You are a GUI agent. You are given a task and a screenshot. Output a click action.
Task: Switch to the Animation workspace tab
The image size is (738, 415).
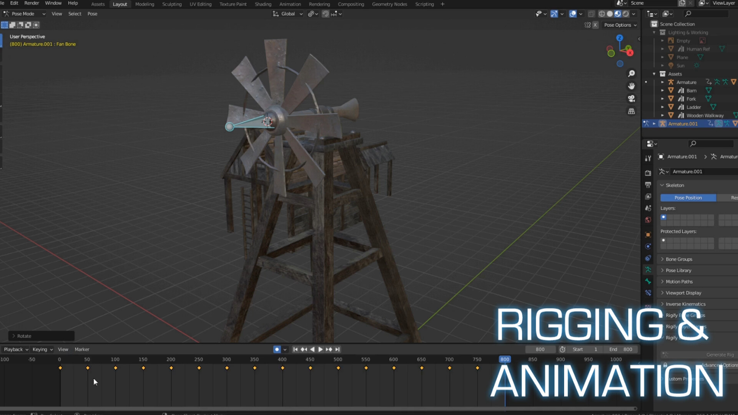[x=290, y=4]
